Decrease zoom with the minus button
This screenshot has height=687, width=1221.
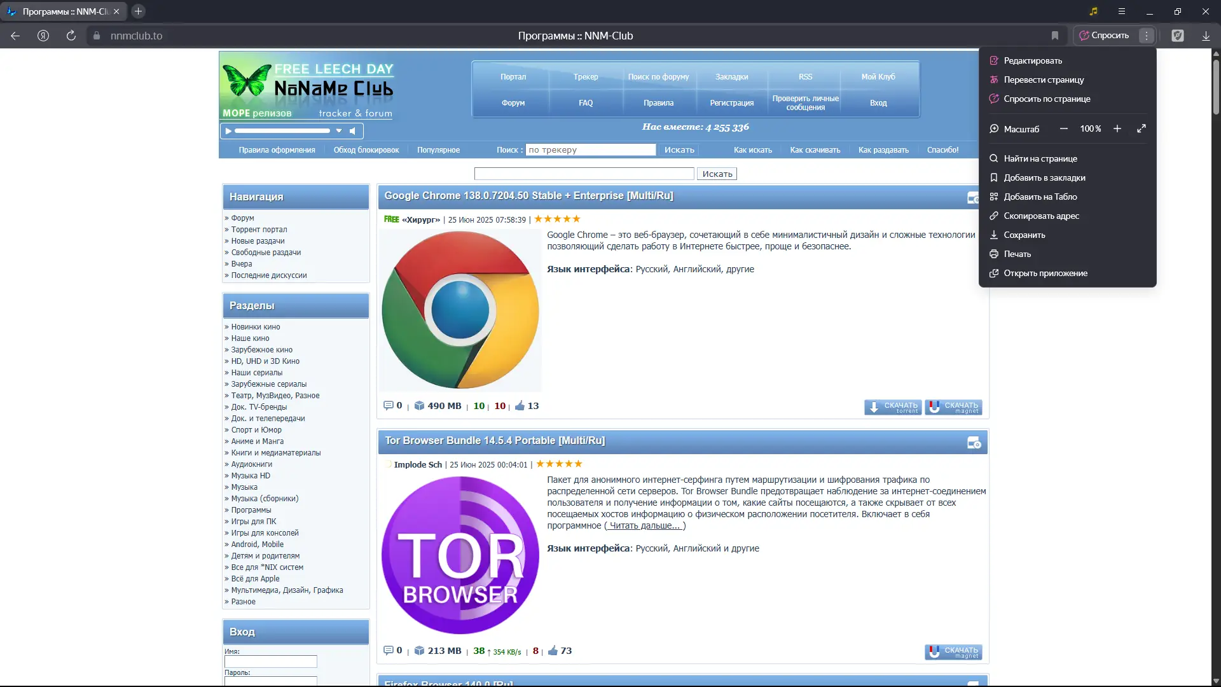[x=1063, y=128]
